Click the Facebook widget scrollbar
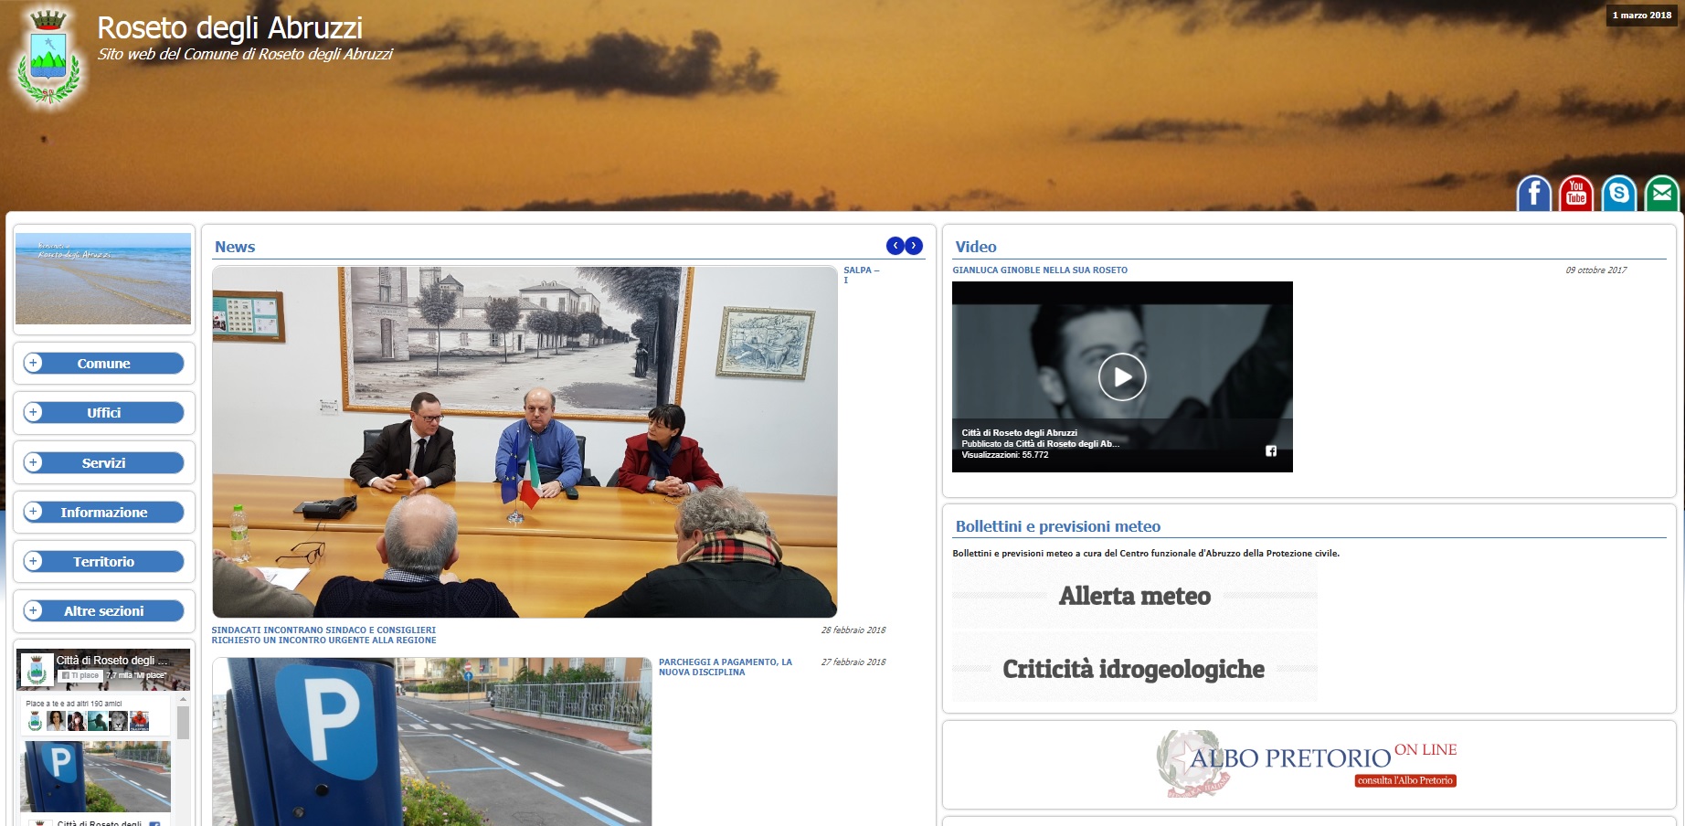The height and width of the screenshot is (826, 1685). coord(183,723)
